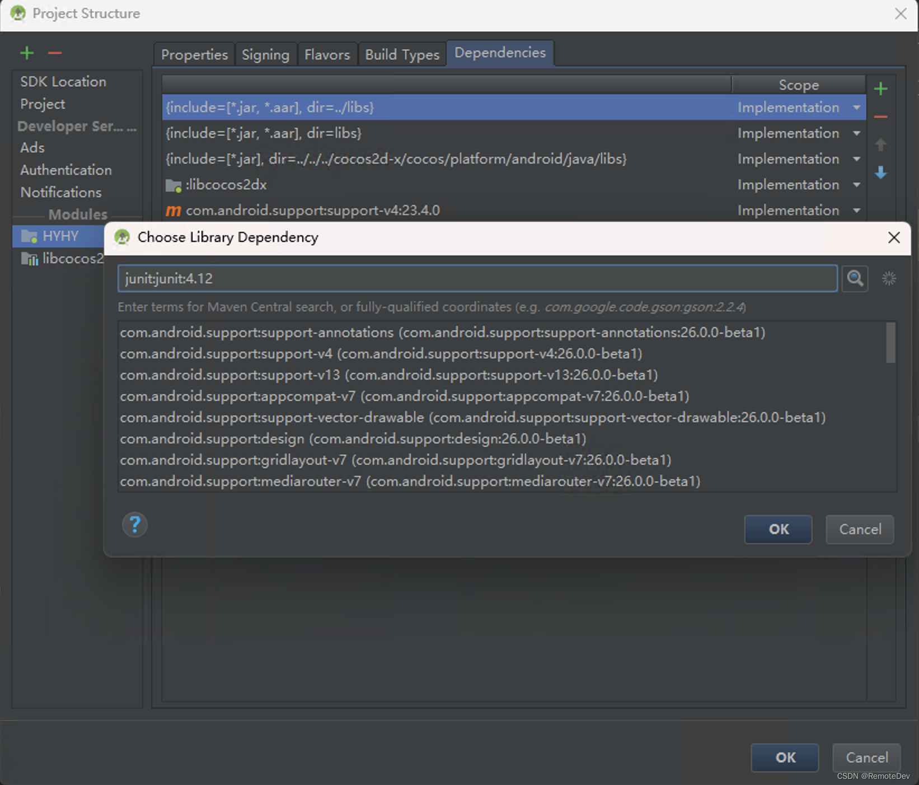
Task: Click red minus to remove module
Action: [x=54, y=53]
